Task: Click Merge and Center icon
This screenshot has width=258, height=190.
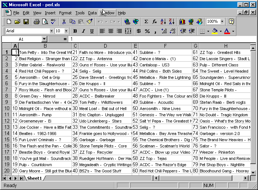Action: (x=128, y=31)
